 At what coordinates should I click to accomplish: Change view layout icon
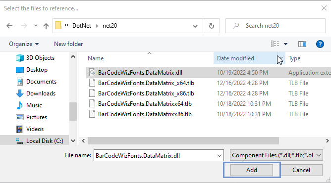(275, 44)
